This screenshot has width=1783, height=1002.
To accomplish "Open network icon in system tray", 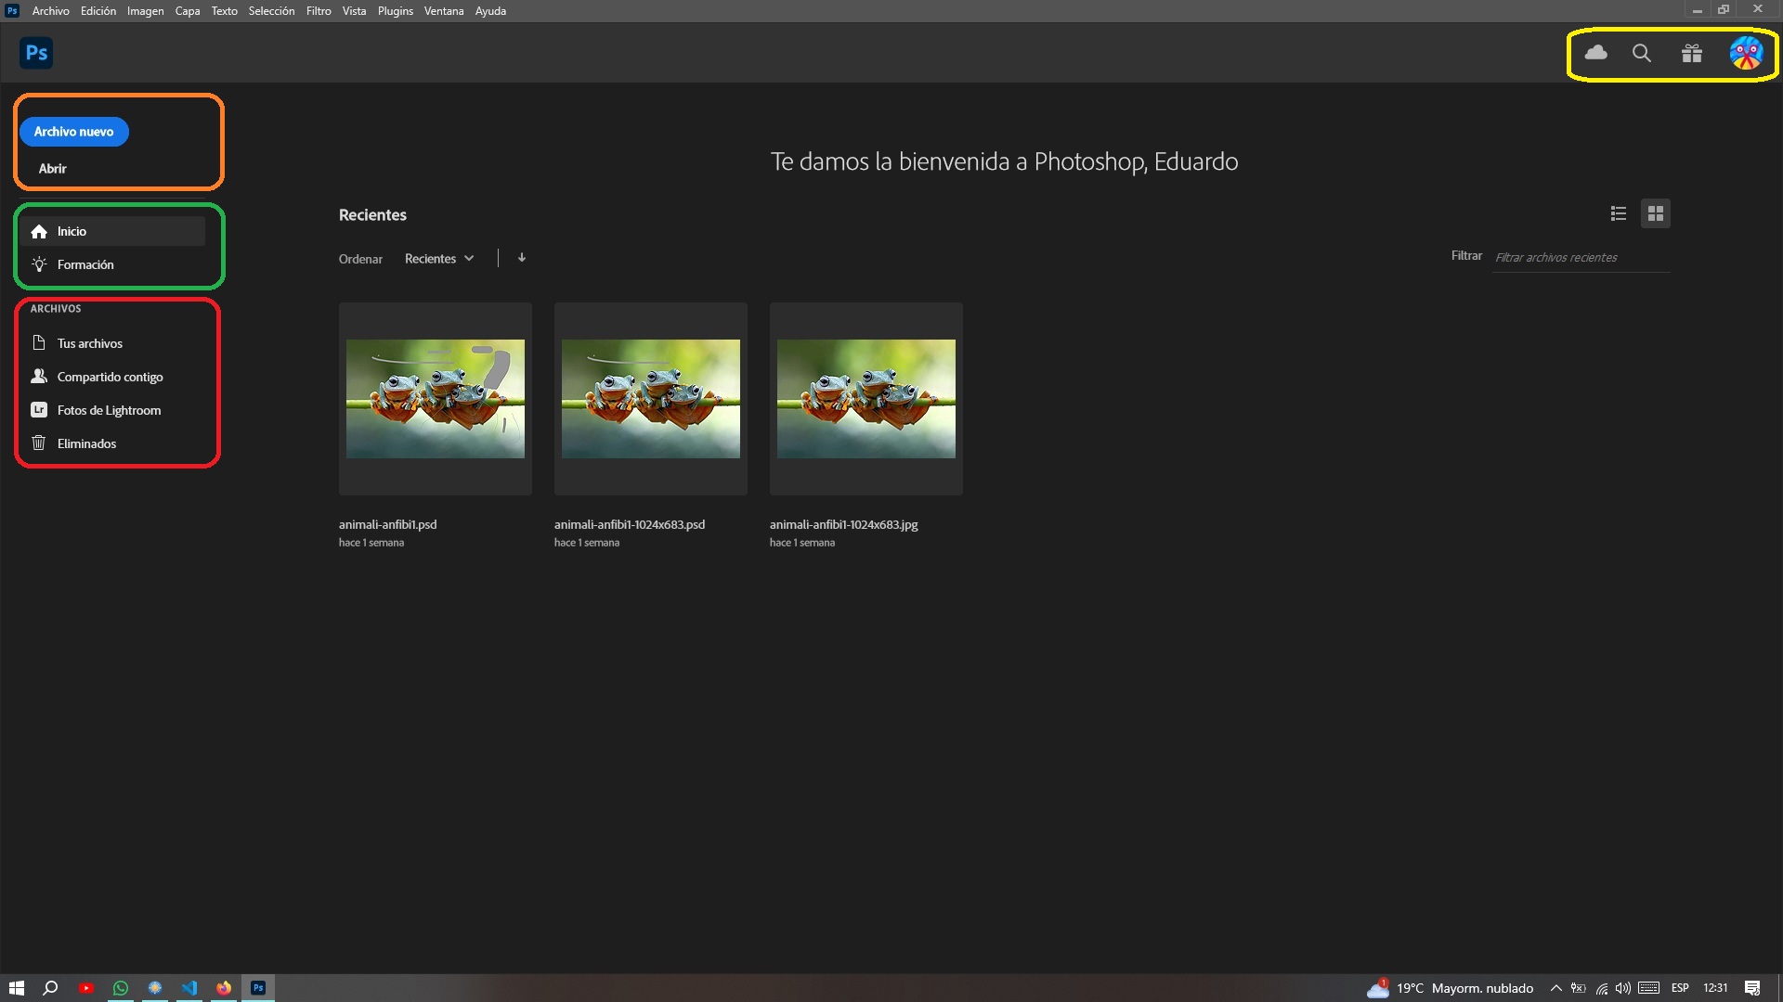I will 1602,988.
